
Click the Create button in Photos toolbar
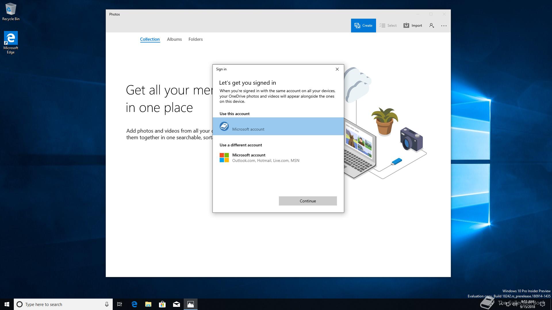[363, 26]
